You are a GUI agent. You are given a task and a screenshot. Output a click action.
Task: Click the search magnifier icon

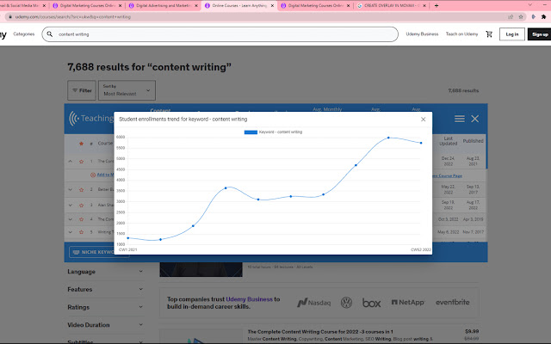[49, 34]
